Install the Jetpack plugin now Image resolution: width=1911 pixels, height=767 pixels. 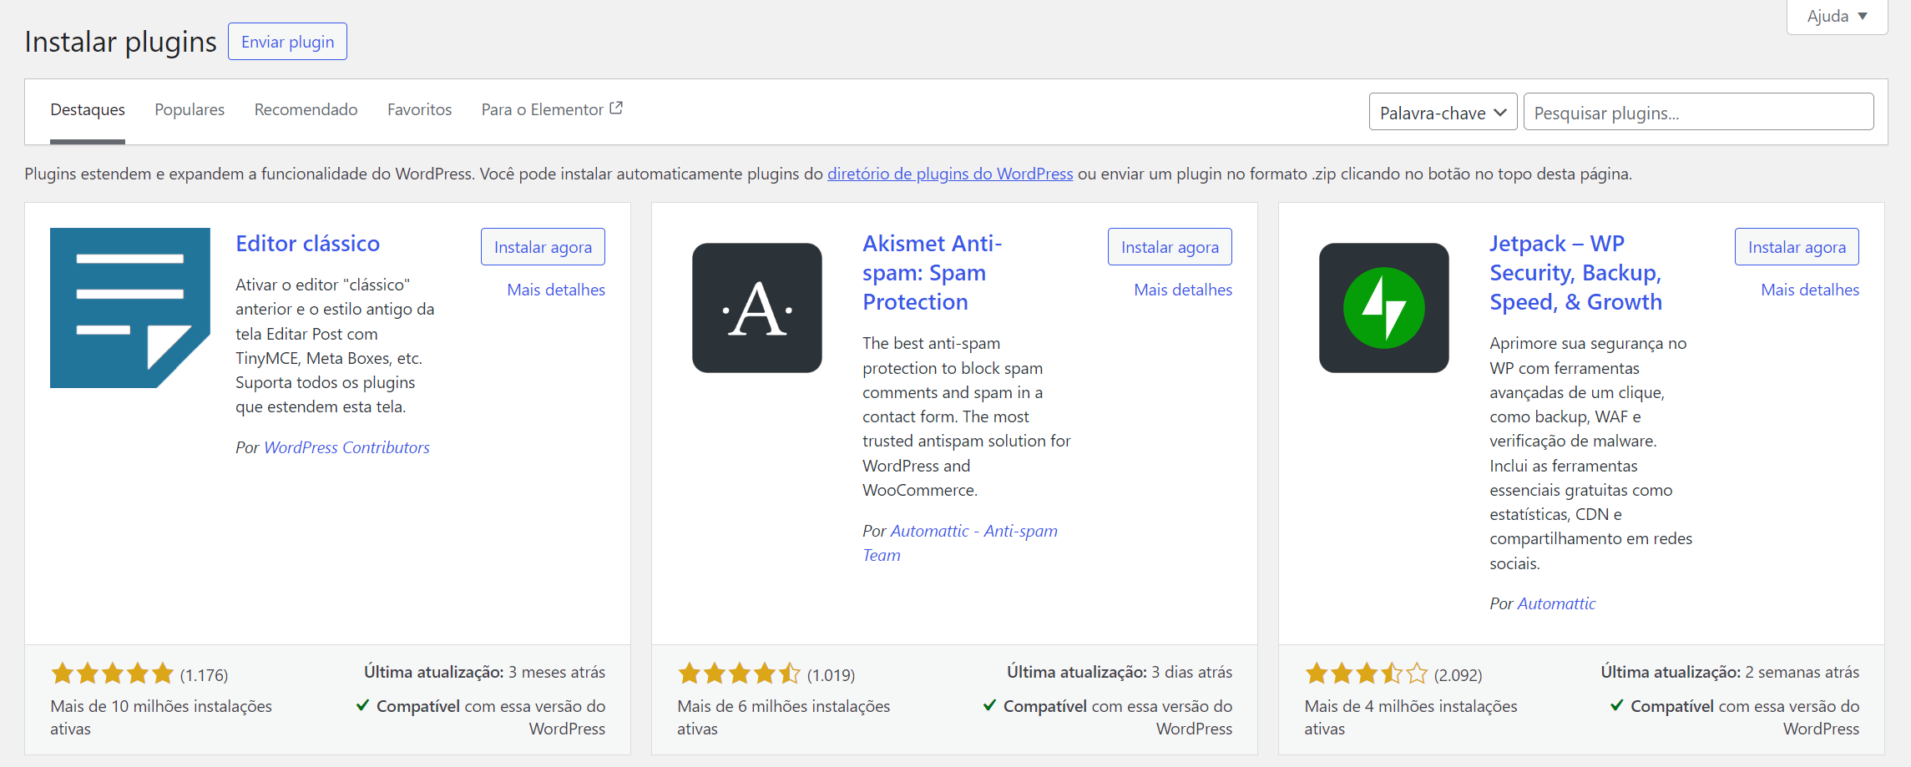[x=1797, y=247]
